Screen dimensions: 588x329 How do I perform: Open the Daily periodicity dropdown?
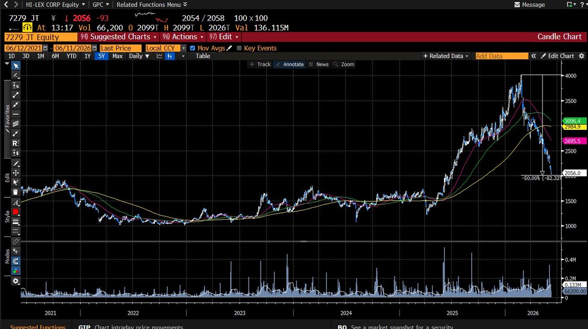pos(139,56)
